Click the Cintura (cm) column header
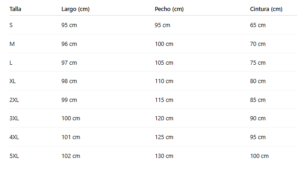Screen dimensions: 297x174 [266, 9]
